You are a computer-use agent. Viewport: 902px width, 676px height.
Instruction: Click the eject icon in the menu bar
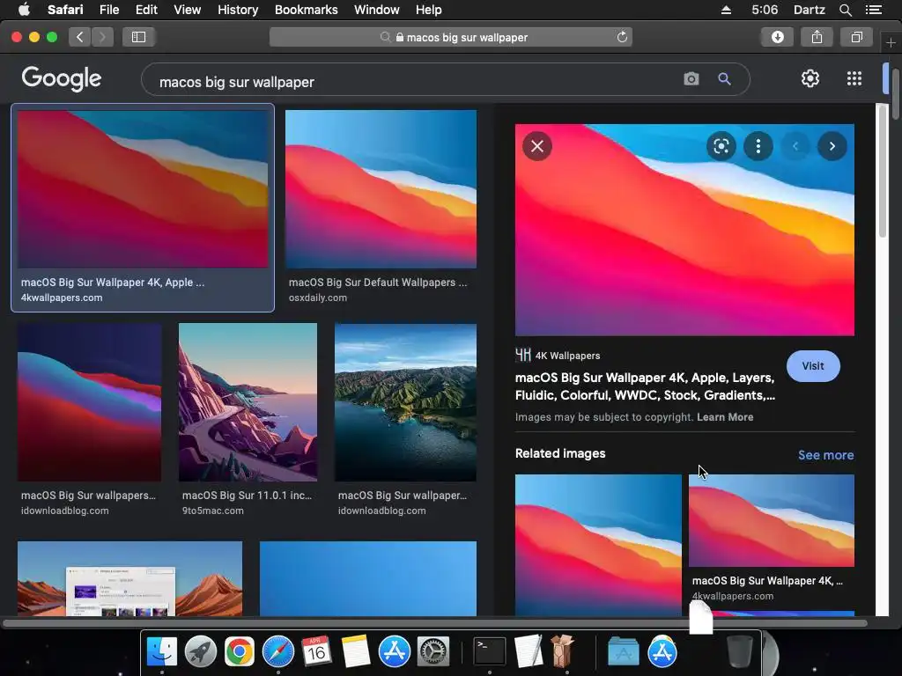[726, 10]
